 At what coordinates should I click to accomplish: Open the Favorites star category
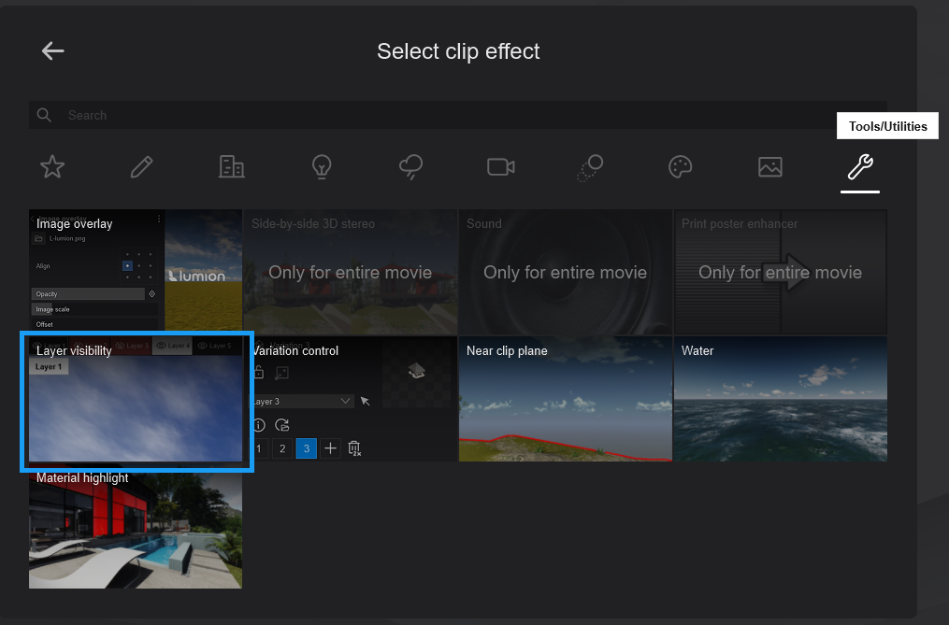click(x=52, y=167)
